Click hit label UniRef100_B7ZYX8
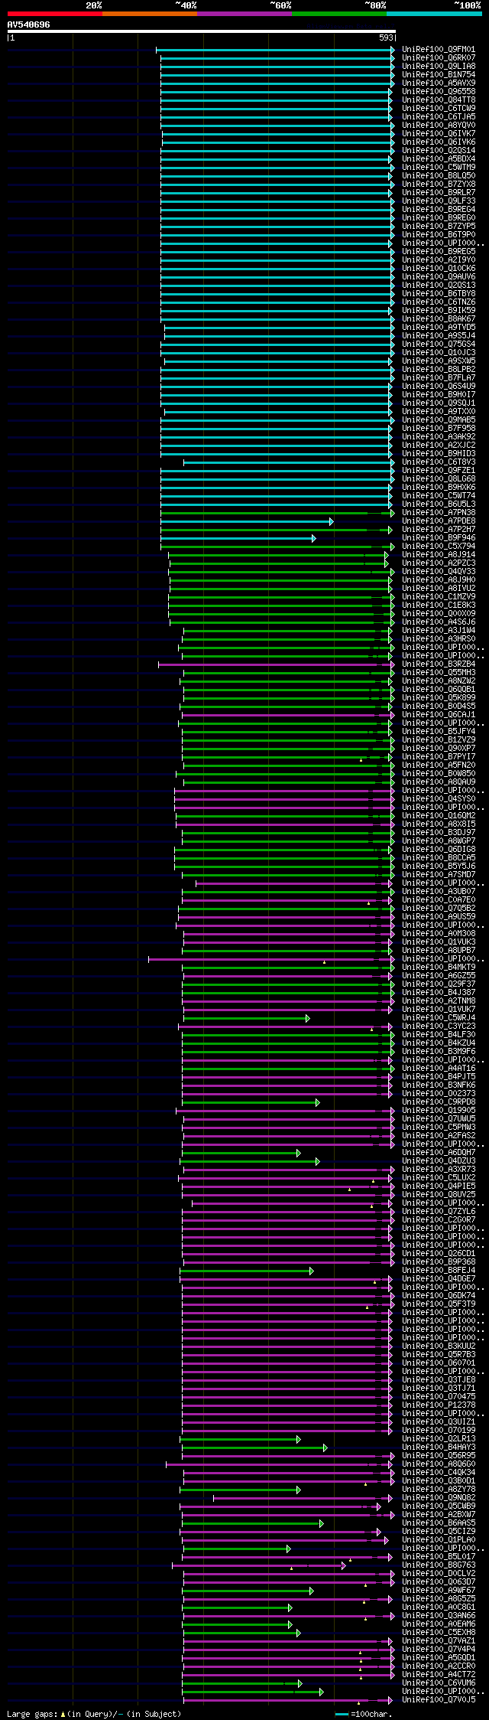 [x=439, y=184]
